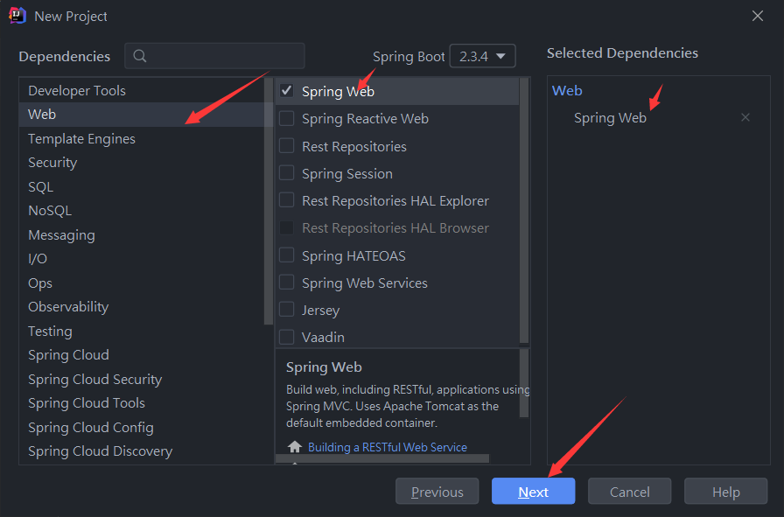Click the Web group header in Selected Dependencies
This screenshot has width=784, height=517.
(x=567, y=90)
